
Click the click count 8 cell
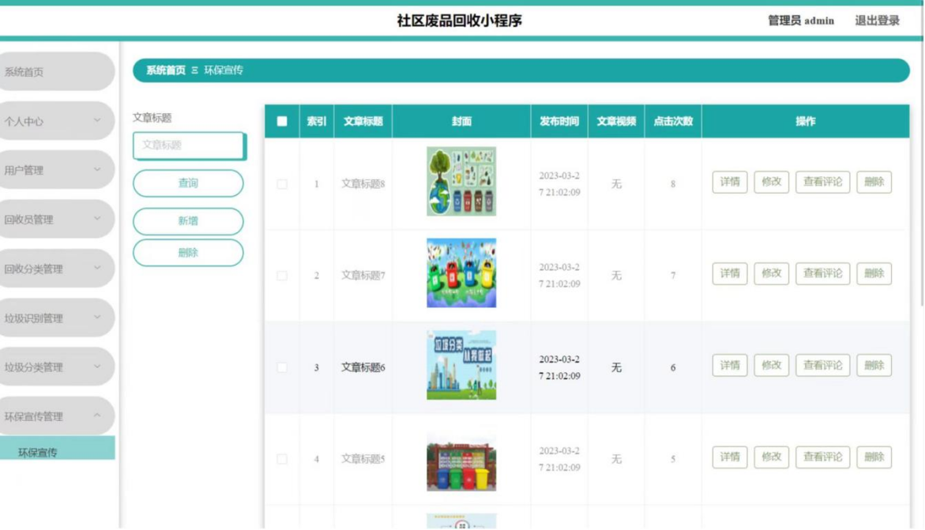[672, 184]
